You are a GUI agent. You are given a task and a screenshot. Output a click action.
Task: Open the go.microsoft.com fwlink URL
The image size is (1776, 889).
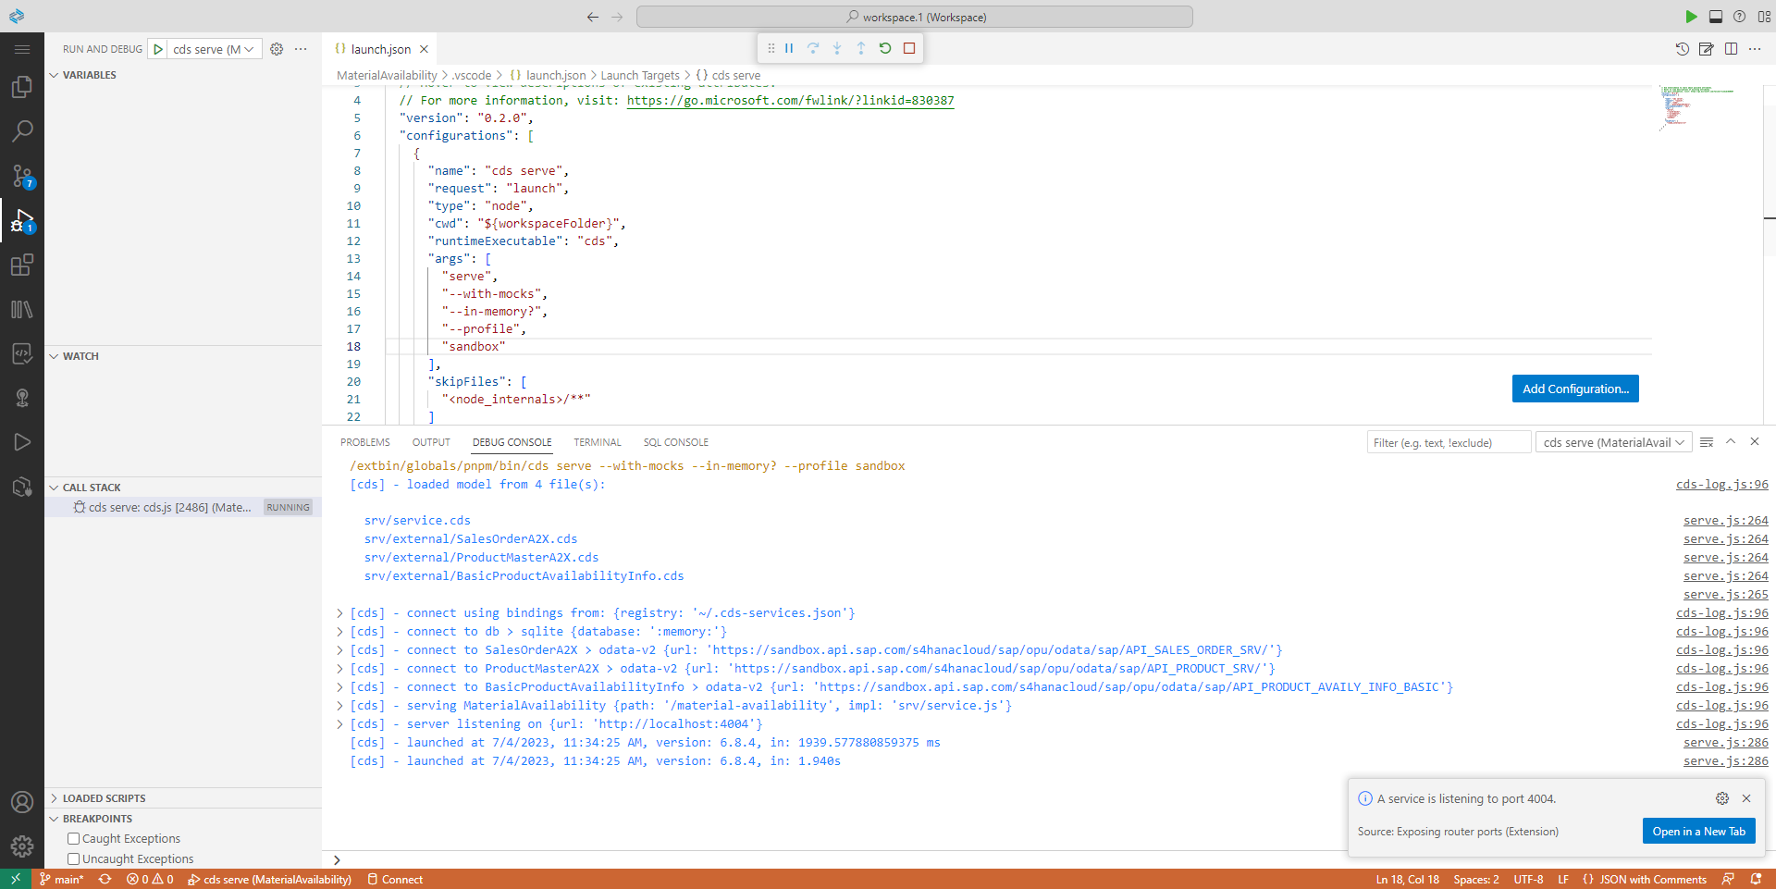pos(790,100)
